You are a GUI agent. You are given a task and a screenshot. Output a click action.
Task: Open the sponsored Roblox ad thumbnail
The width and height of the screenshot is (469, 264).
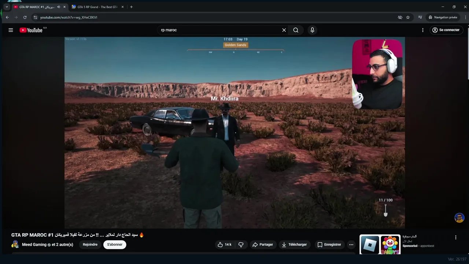tap(370, 245)
